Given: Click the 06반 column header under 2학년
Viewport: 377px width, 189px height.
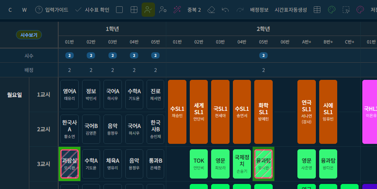Looking at the screenshot, I should (285, 42).
